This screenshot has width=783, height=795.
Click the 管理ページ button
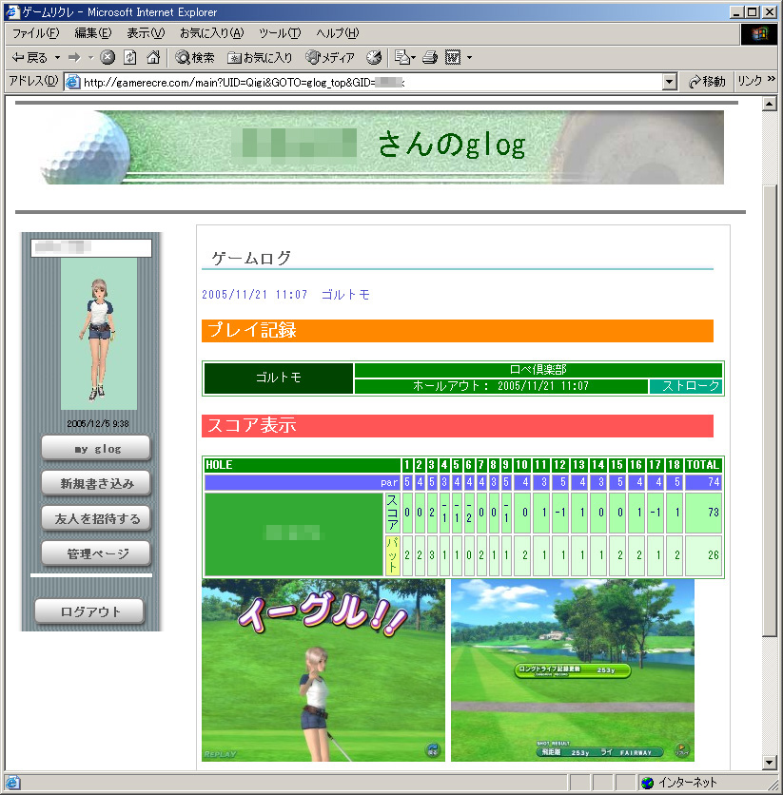click(96, 553)
